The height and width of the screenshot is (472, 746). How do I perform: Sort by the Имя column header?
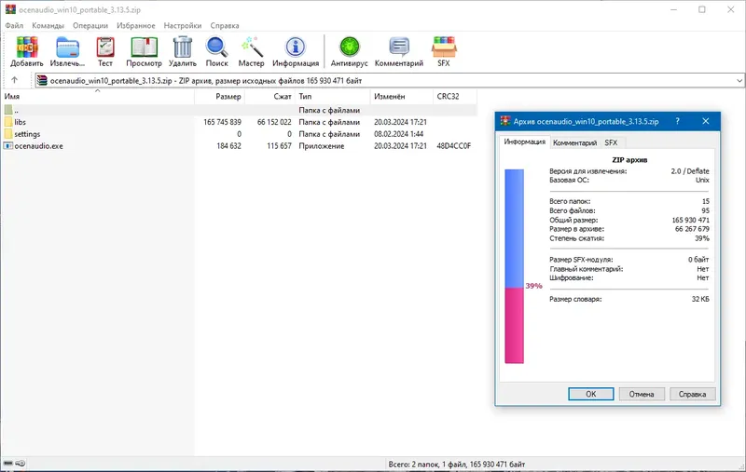(98, 97)
